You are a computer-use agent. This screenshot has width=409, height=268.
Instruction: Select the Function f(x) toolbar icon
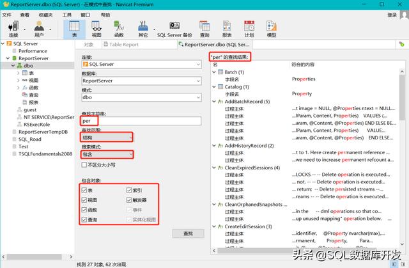119,29
